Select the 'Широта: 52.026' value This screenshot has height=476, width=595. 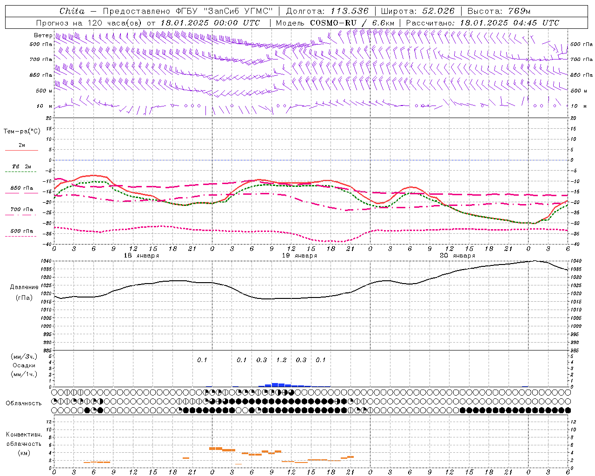[417, 11]
